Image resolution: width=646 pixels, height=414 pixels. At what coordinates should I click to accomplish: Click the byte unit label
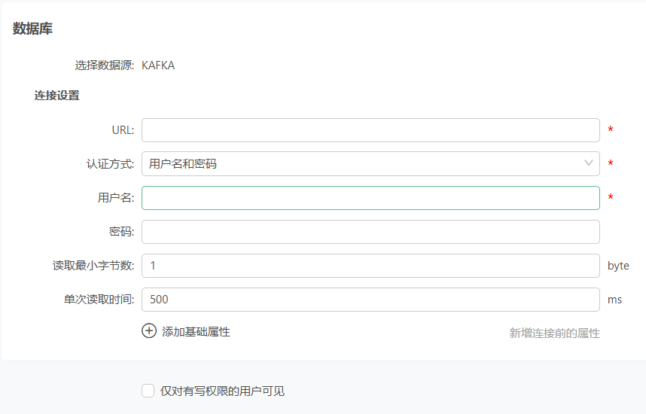(618, 266)
